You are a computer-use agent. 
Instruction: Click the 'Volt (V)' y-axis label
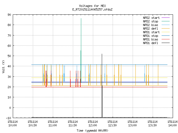click(x=4, y=66)
